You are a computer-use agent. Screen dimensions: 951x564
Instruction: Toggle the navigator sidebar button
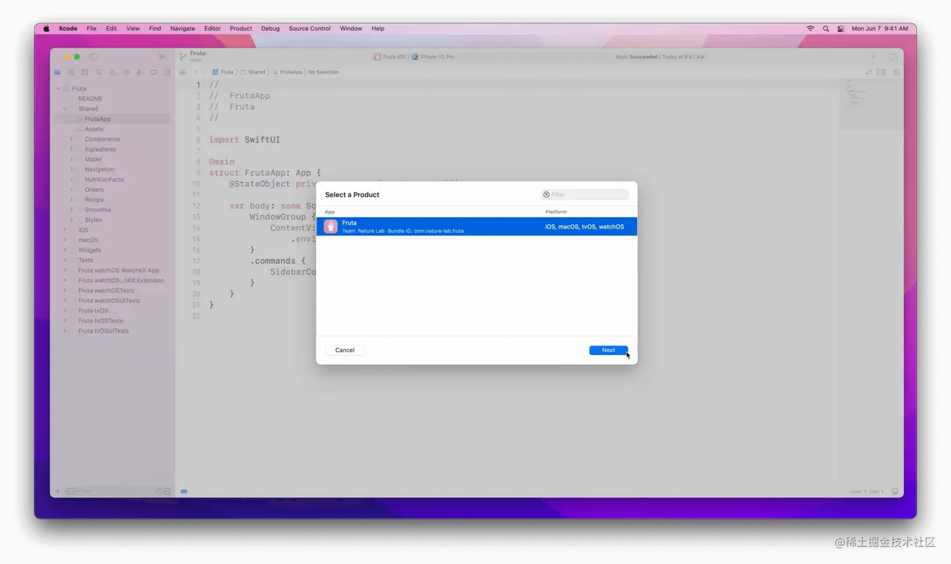point(94,57)
